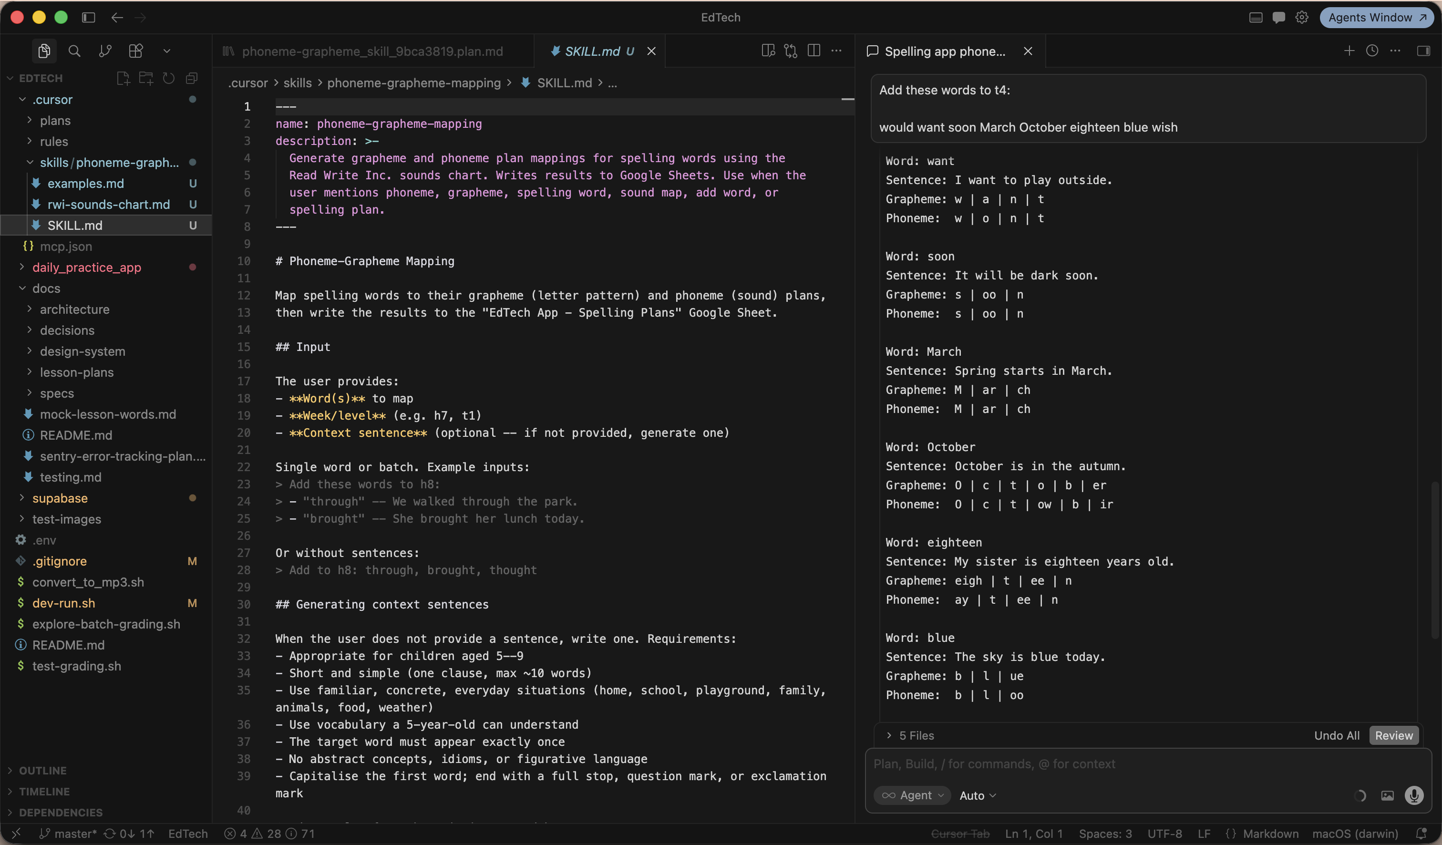Expand the DEPENDENCIES section
This screenshot has height=845, width=1442.
(106, 813)
